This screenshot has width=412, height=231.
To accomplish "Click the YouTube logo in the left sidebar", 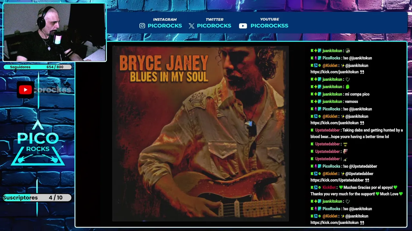I will (x=25, y=90).
